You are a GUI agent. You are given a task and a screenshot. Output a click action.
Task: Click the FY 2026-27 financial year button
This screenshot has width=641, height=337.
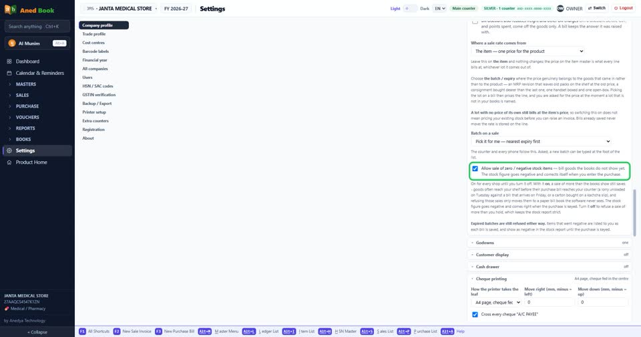pyautogui.click(x=176, y=8)
